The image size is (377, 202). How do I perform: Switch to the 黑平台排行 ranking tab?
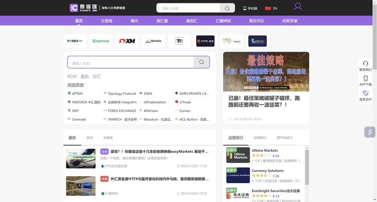285,138
